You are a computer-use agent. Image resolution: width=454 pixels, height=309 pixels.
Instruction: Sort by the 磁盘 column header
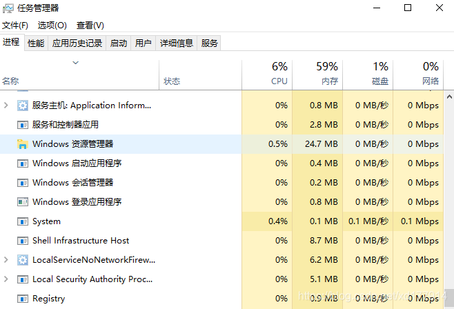(368, 75)
